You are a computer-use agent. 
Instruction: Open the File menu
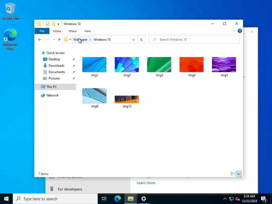(42, 31)
